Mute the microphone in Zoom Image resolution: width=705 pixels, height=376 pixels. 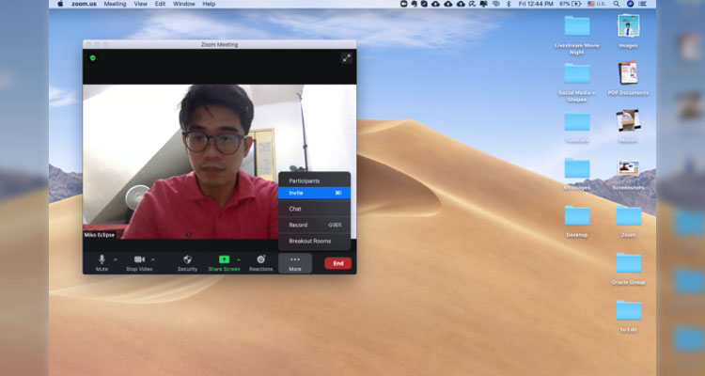tap(102, 263)
